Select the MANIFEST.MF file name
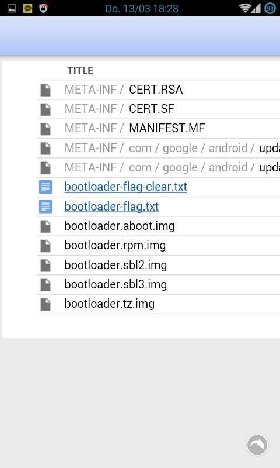Screen dimensions: 280x468 pos(167,128)
